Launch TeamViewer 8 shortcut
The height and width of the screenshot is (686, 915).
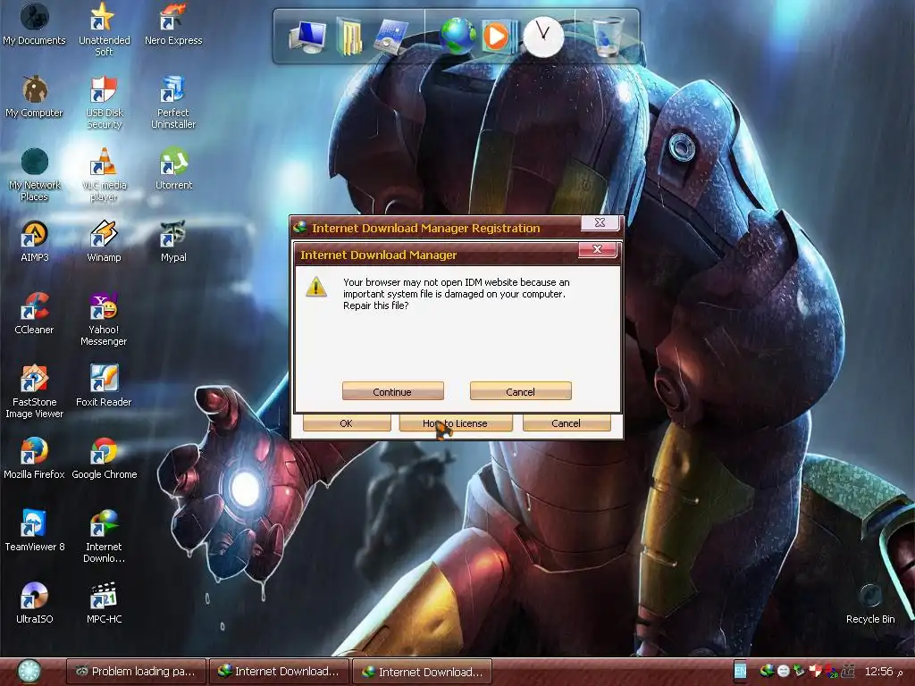click(x=34, y=531)
